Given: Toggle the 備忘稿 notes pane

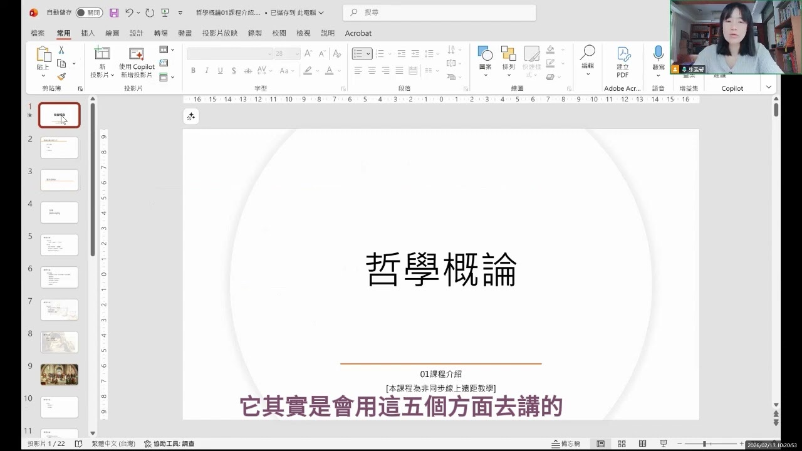Looking at the screenshot, I should (566, 443).
